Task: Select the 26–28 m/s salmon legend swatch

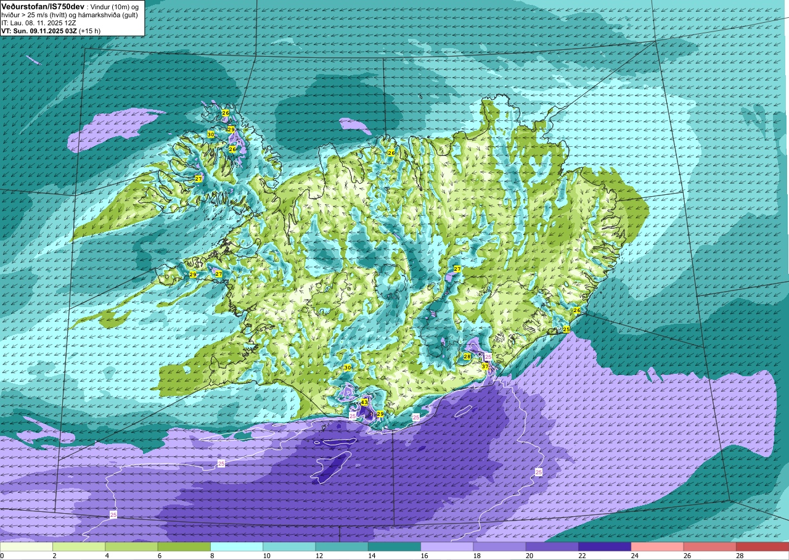Action: click(x=710, y=546)
